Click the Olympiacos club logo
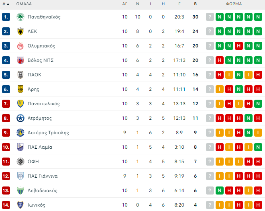Viewport: 265px width, 211px height. 20,46
